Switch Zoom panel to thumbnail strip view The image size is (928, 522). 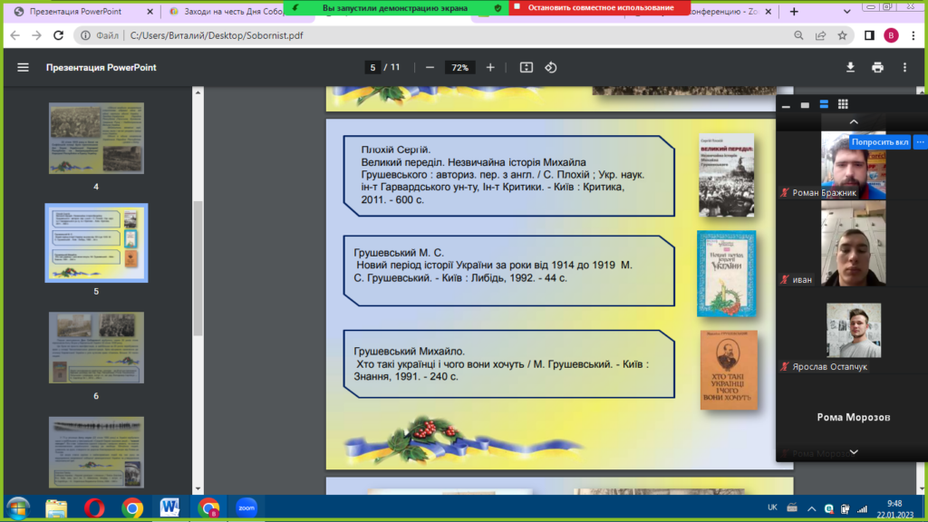click(824, 104)
